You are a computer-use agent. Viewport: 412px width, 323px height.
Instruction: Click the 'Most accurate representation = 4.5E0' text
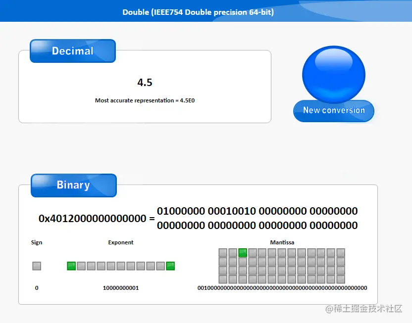145,100
